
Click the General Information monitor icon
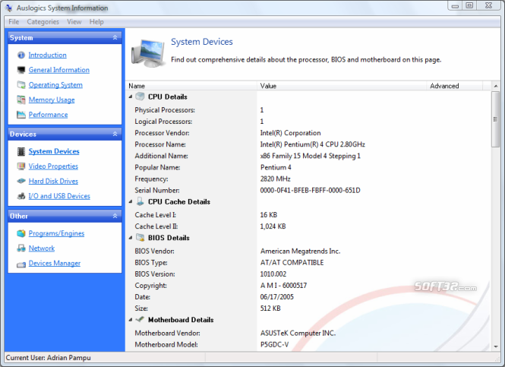pos(21,70)
